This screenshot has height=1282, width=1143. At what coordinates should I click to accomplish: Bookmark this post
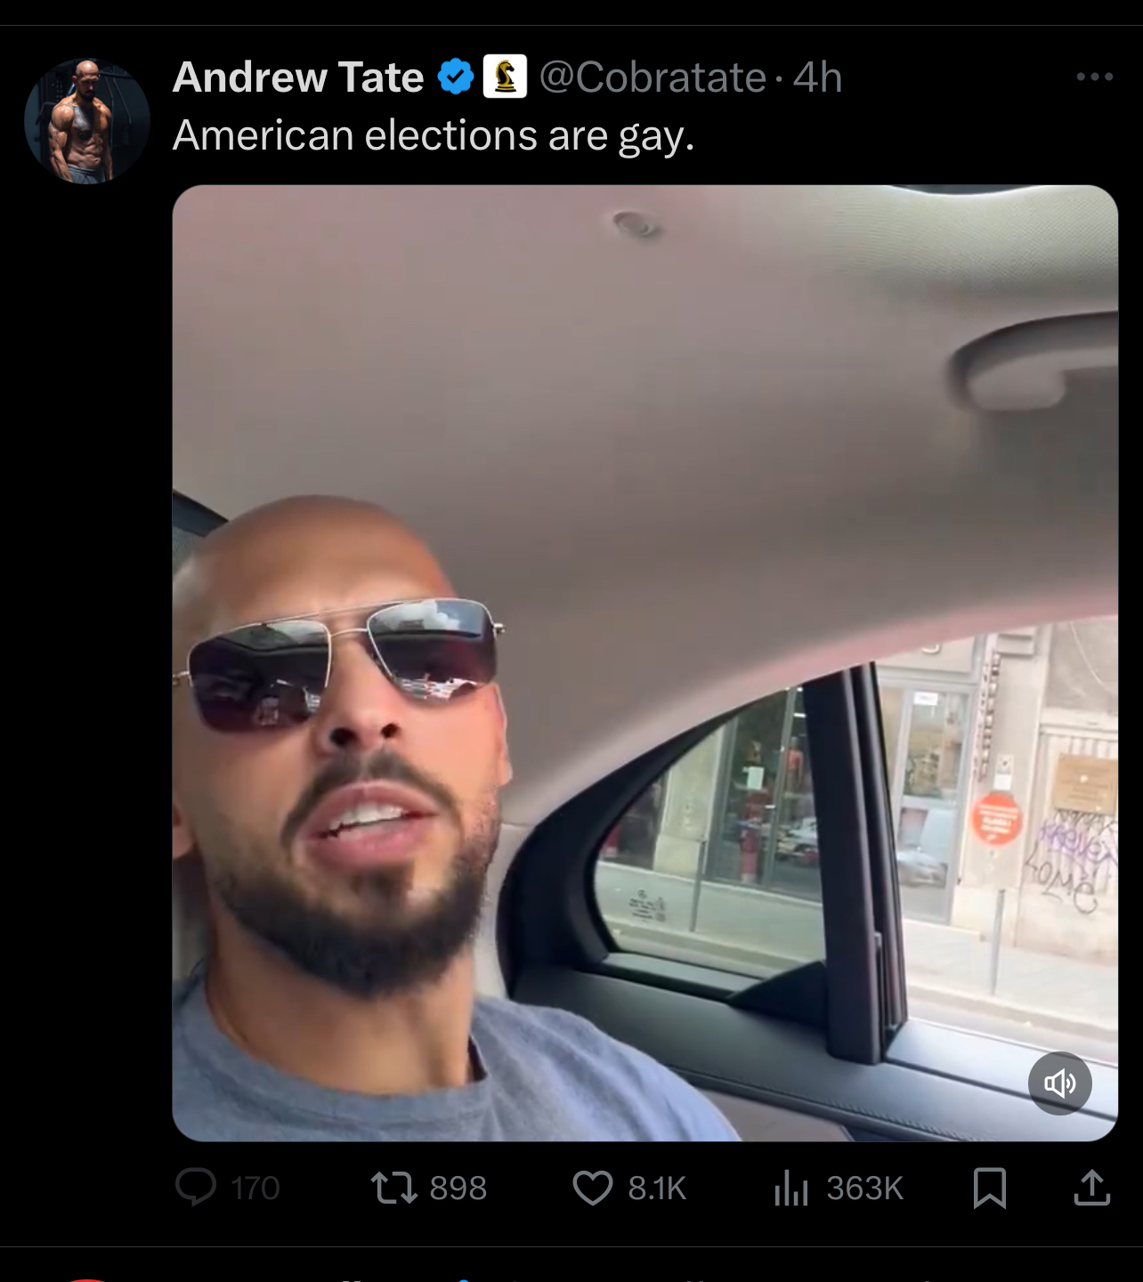tap(989, 1188)
